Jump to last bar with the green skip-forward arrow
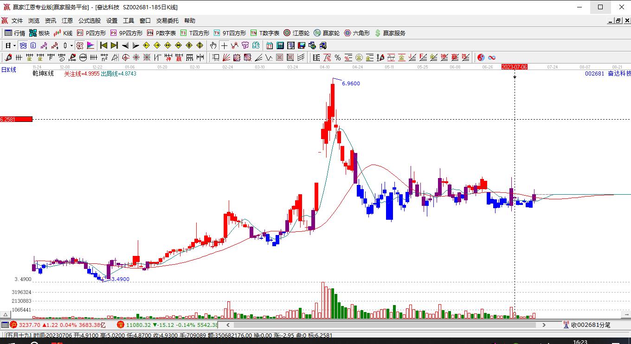The width and height of the screenshot is (631, 344). 114,45
